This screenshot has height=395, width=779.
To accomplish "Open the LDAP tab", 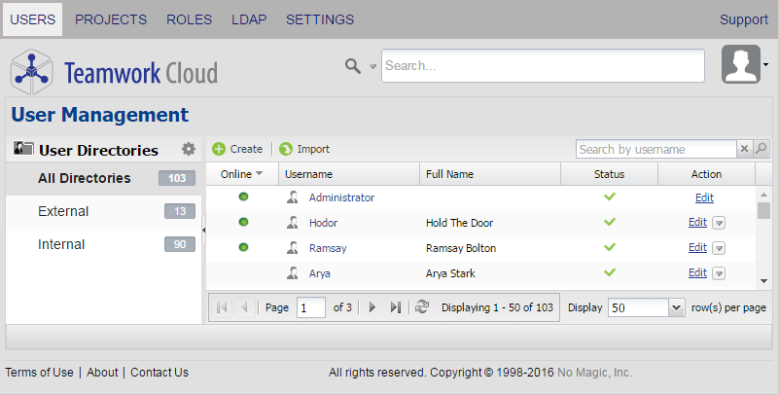I will [x=249, y=19].
